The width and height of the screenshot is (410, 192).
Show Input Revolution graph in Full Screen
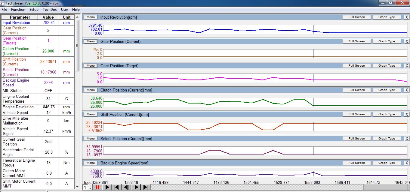pyautogui.click(x=356, y=17)
